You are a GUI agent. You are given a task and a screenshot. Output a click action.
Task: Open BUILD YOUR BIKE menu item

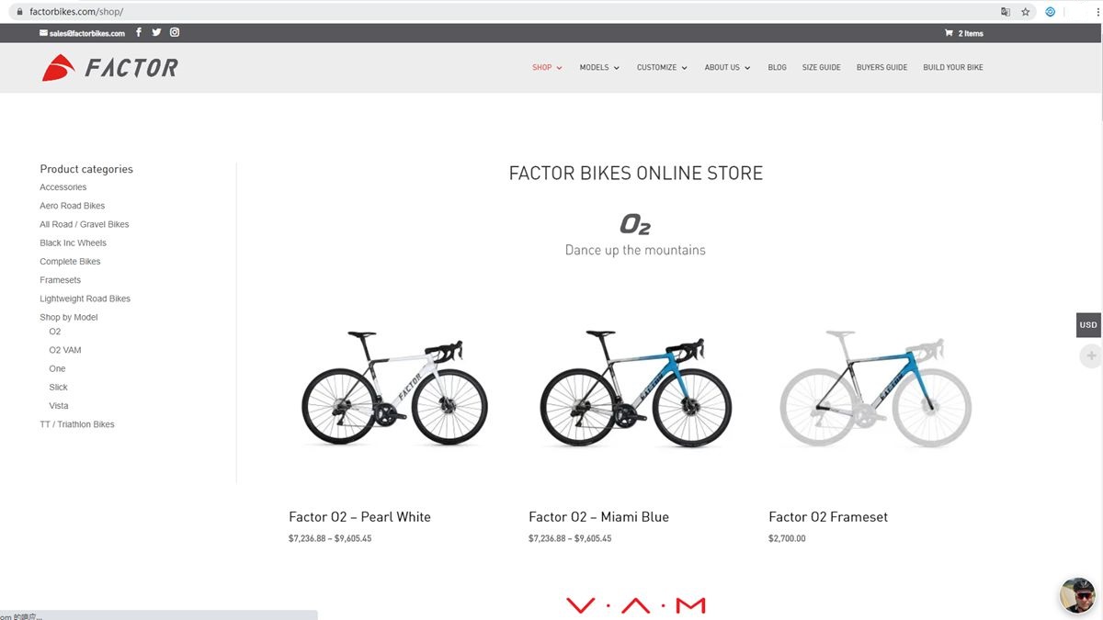point(953,68)
